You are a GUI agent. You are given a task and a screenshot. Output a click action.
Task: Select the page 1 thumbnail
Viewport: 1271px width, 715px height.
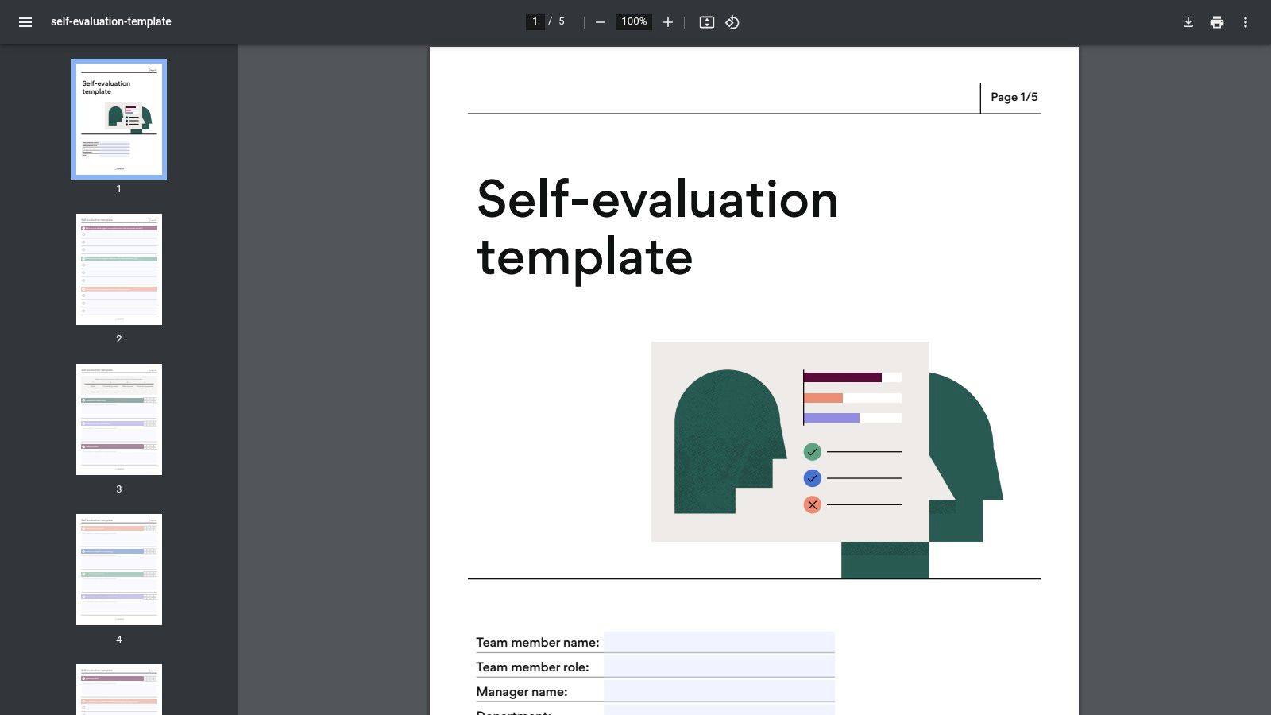tap(118, 119)
